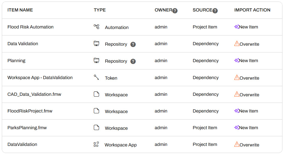Click the IMPORT ACTION column header
The image size is (284, 154).
click(252, 10)
